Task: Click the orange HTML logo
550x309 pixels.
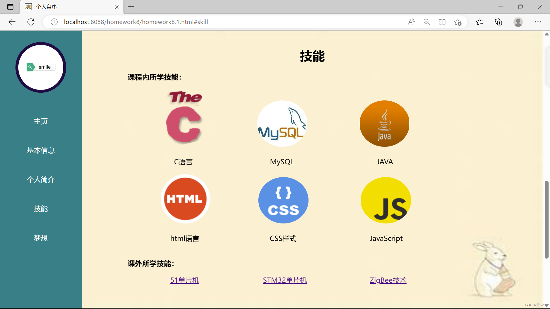Action: (185, 199)
